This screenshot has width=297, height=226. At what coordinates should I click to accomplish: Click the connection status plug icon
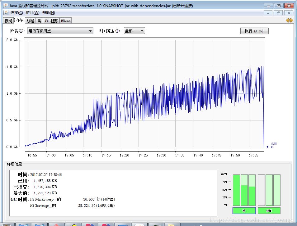pyautogui.click(x=290, y=20)
